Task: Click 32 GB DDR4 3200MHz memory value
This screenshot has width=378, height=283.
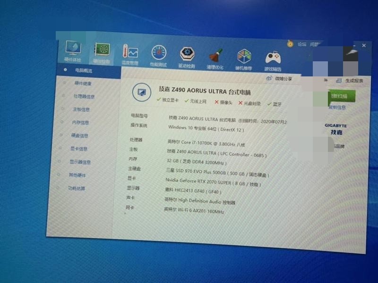Action: click(x=197, y=162)
